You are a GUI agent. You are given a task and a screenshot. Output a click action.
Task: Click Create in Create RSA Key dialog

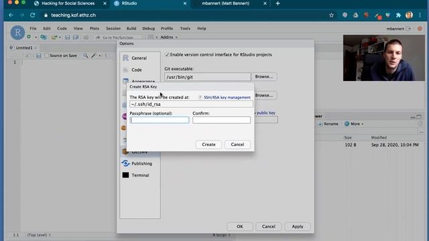208,145
